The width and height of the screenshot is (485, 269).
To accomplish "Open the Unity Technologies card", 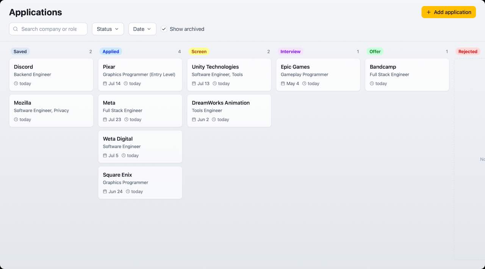I will point(229,75).
